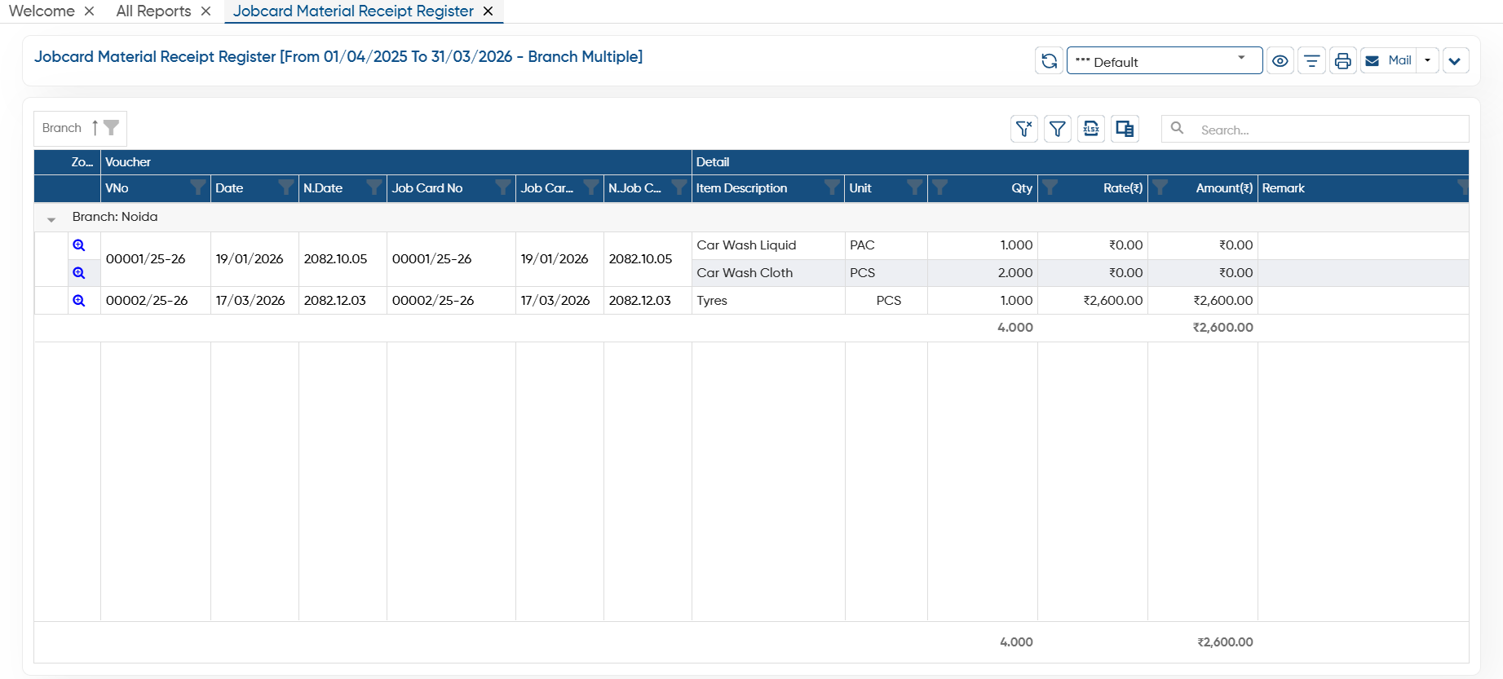
Task: Zoom into the Car Wash Liquid row
Action: [79, 245]
